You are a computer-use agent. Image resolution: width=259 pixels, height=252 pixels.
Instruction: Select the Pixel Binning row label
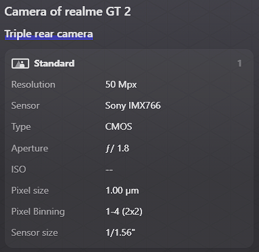pyautogui.click(x=38, y=212)
